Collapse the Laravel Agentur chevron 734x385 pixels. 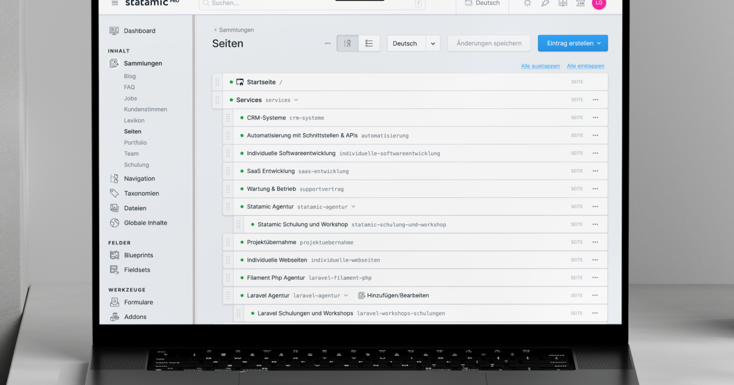click(346, 295)
